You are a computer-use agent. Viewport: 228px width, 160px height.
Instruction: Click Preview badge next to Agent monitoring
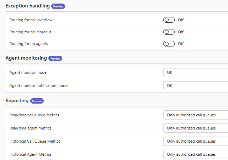pos(55,59)
